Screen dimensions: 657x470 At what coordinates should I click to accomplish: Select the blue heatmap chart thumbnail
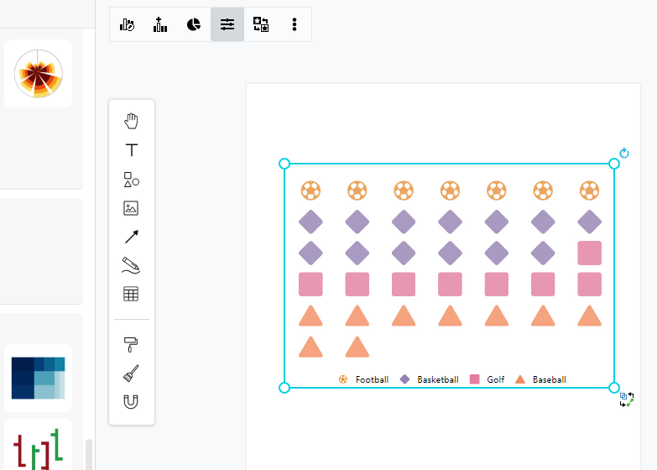(38, 378)
